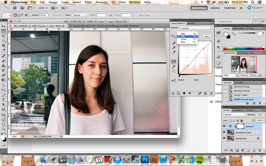Select the Eyedropper tool in toolbox
This screenshot has width=266, height=166.
click(3, 50)
